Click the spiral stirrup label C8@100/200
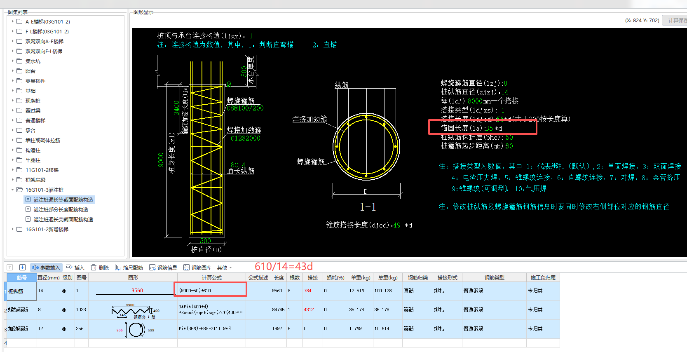 tap(245, 108)
